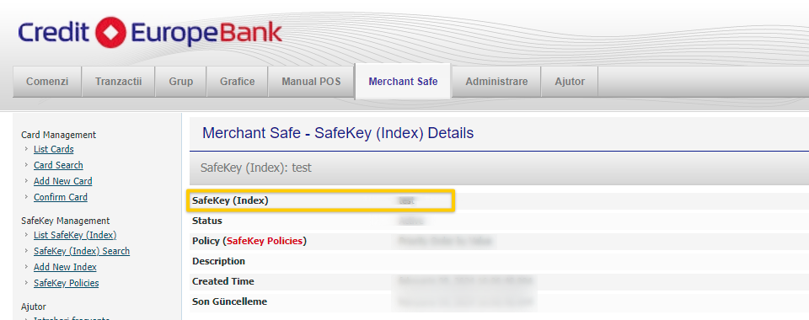Open the Comenzi tab

pyautogui.click(x=47, y=82)
